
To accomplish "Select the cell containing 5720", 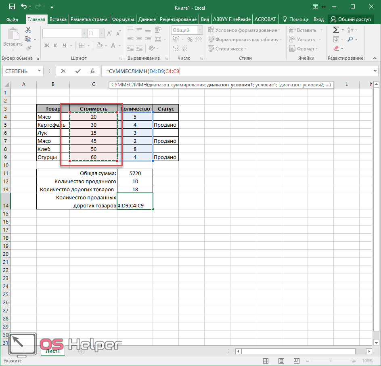I will (x=135, y=173).
